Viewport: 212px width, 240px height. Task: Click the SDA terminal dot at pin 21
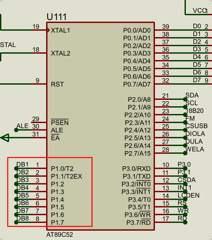click(185, 99)
